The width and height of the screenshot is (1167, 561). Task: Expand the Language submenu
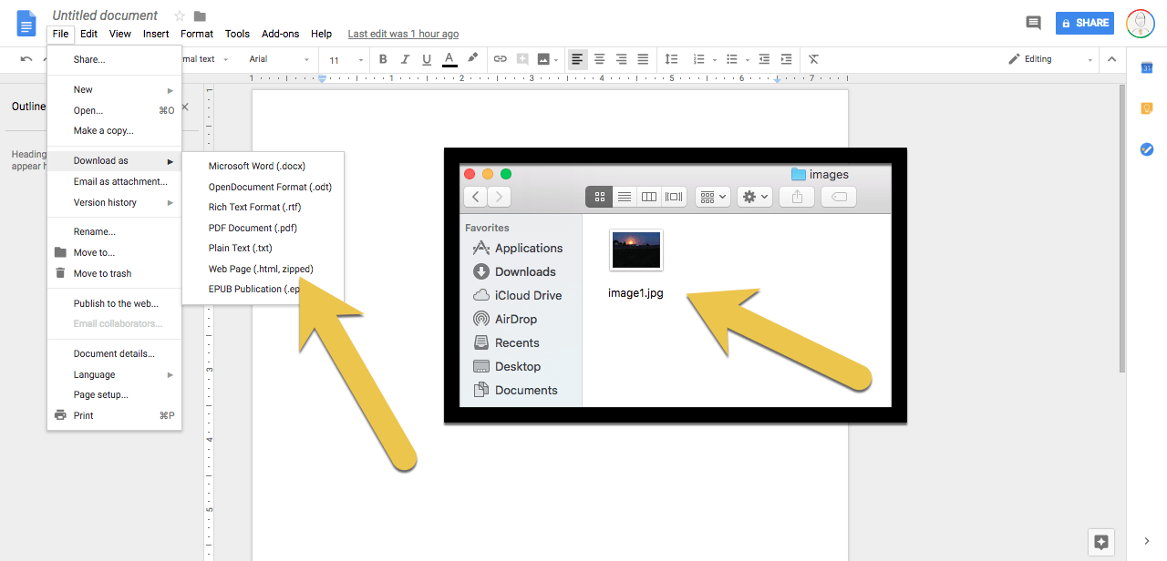(114, 374)
